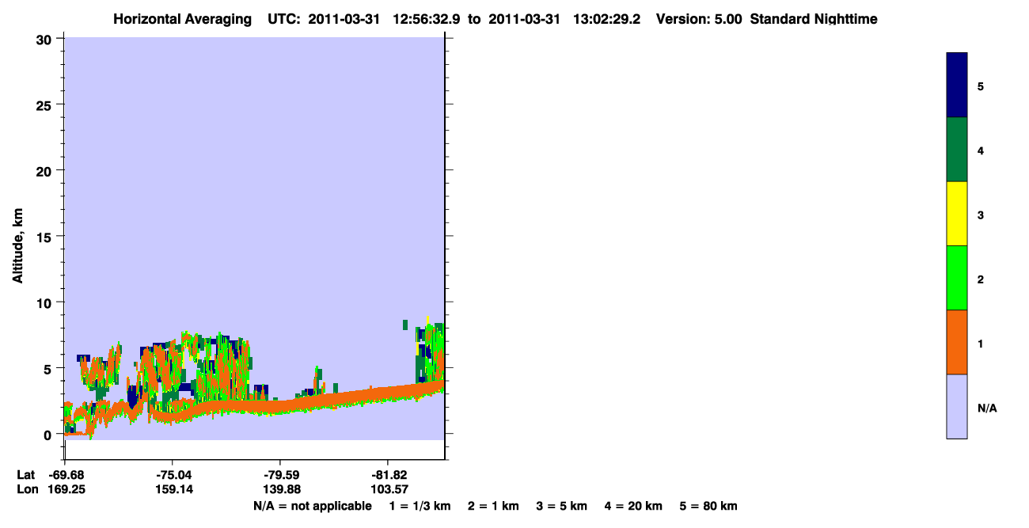Click the 'N/A = not applicable' legend note
The image size is (1029, 528).
click(x=313, y=506)
